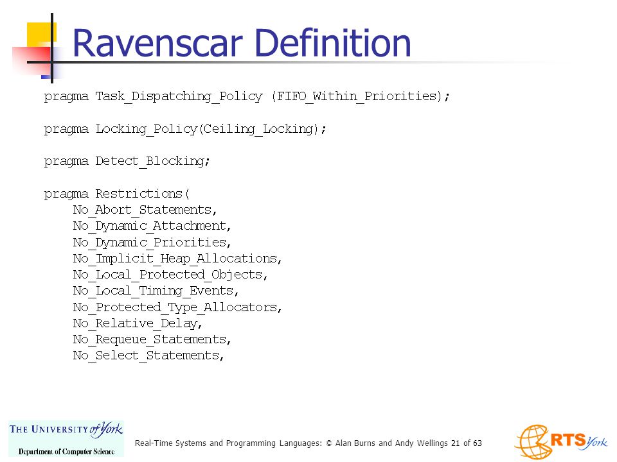Click the pragma Restrictions( line
Screen dimensions: 617x462
point(116,194)
